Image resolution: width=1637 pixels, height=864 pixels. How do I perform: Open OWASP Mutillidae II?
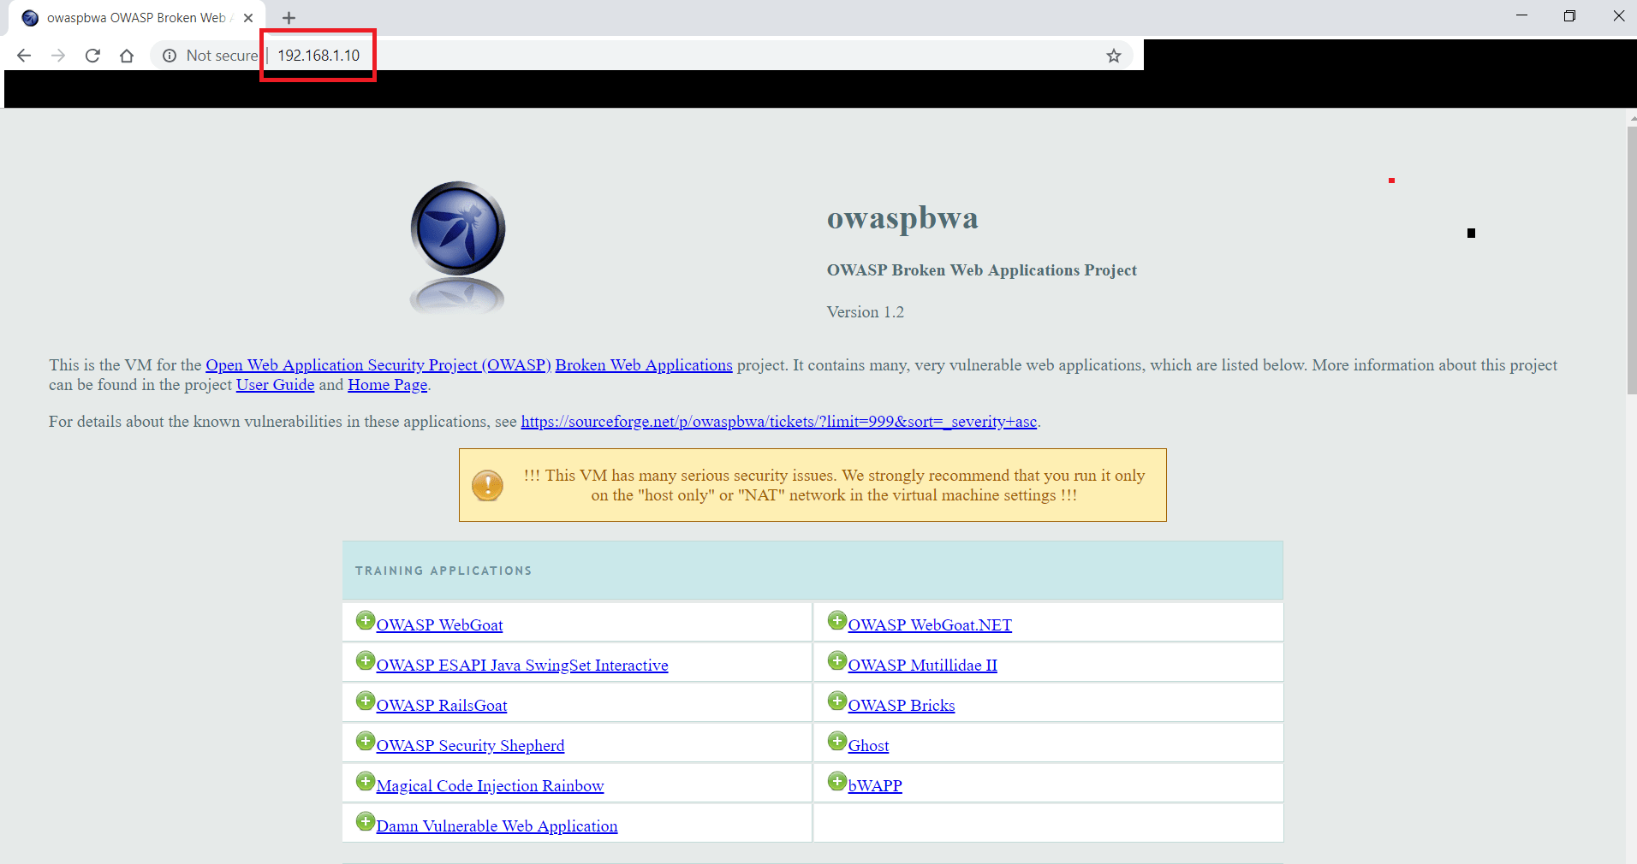tap(921, 665)
